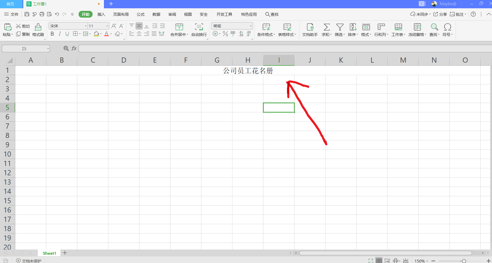Apply the red font color A
The width and height of the screenshot is (492, 263).
tap(107, 34)
